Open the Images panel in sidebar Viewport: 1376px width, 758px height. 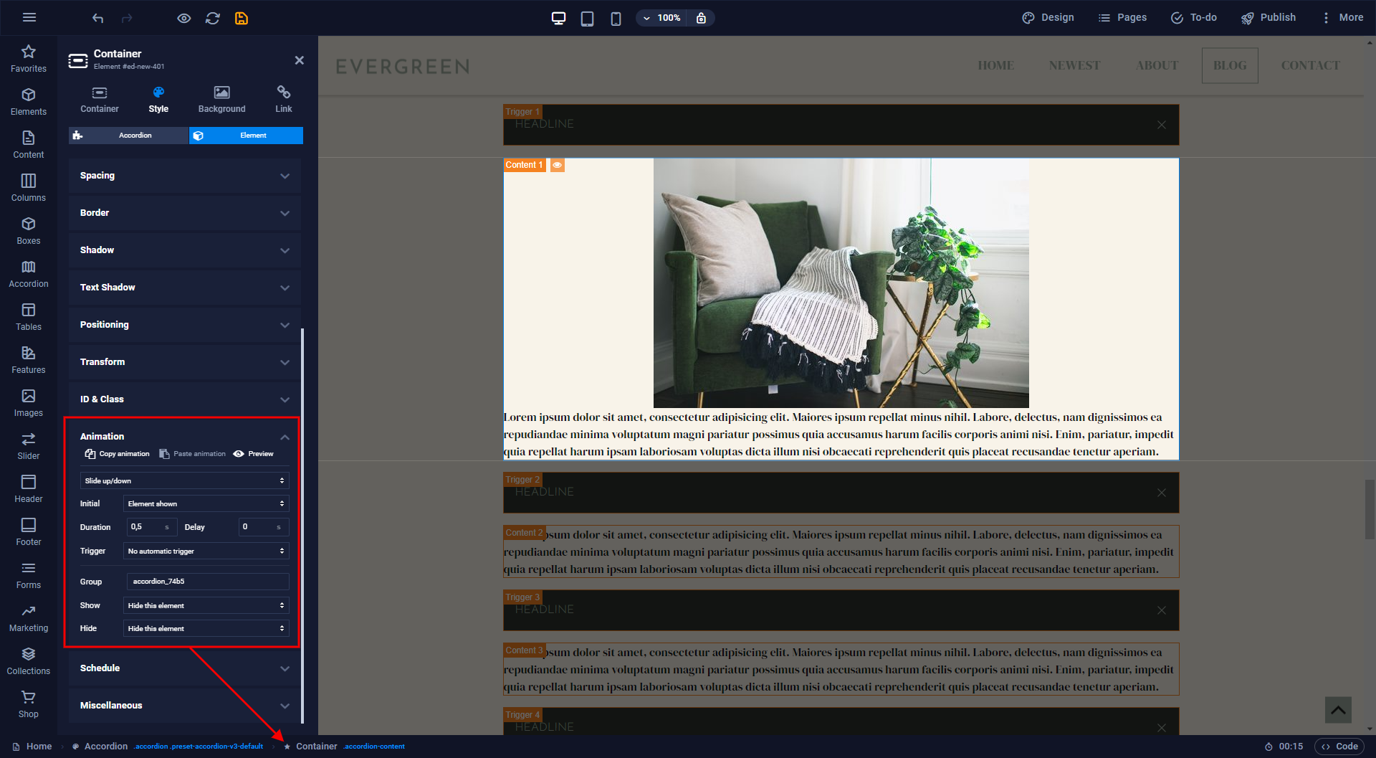click(29, 402)
